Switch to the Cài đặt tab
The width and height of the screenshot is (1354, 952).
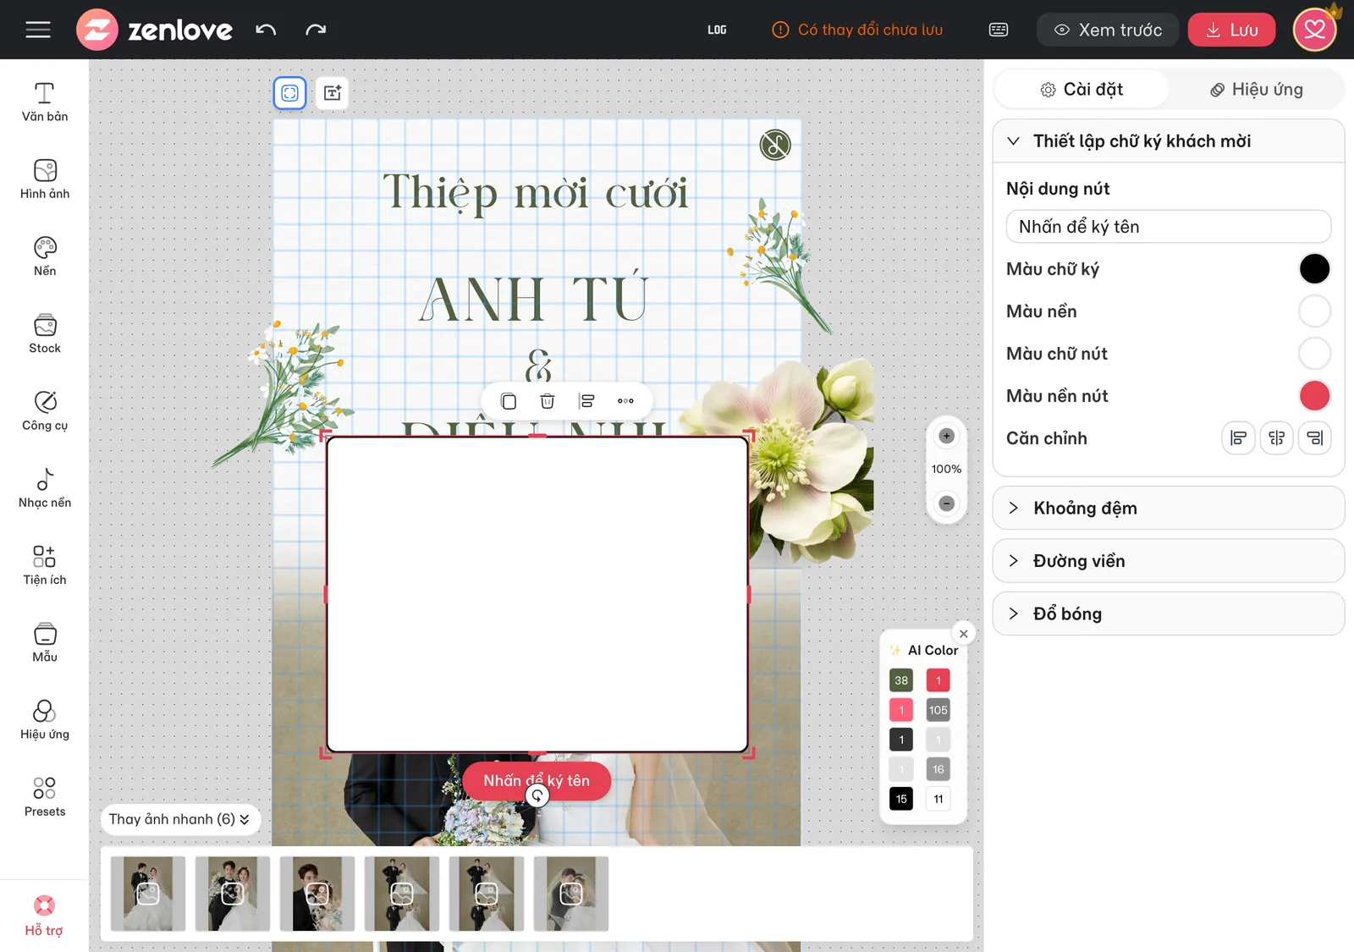(1082, 90)
